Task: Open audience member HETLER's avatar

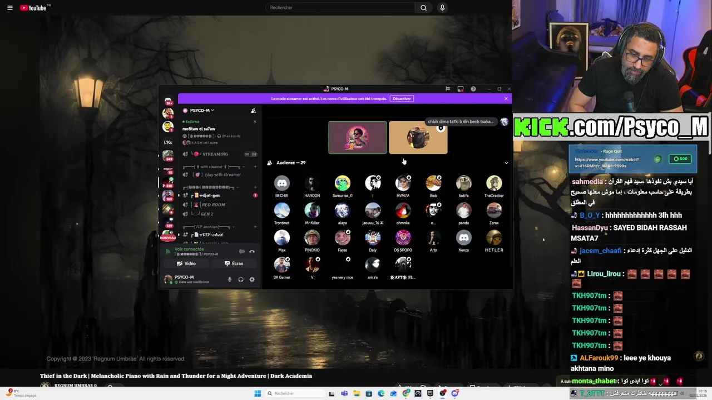Action: point(494,238)
